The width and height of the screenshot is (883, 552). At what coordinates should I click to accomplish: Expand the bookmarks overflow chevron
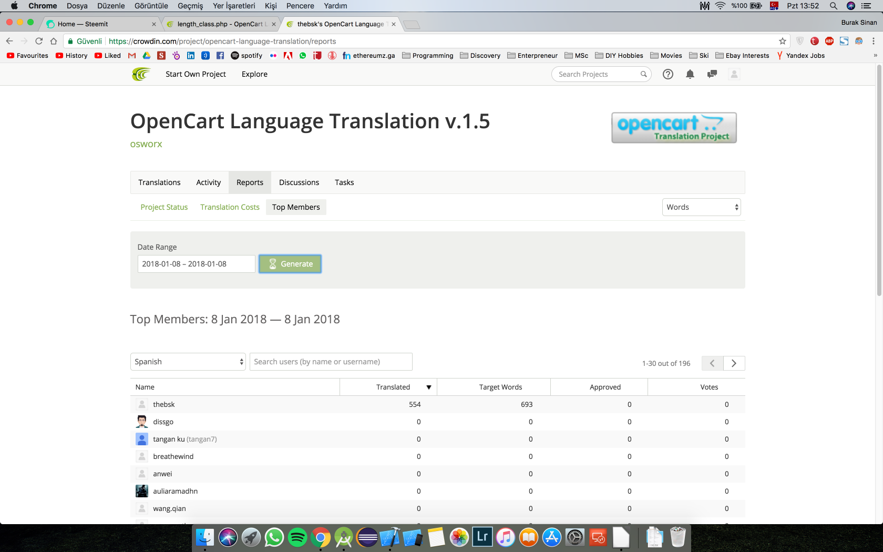click(875, 56)
